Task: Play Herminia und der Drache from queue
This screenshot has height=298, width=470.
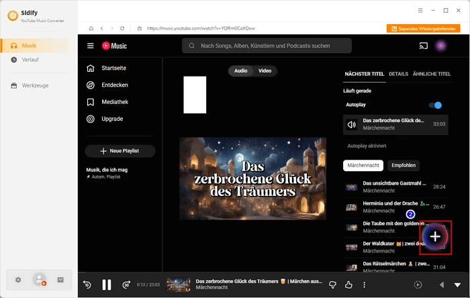Action: pyautogui.click(x=395, y=207)
